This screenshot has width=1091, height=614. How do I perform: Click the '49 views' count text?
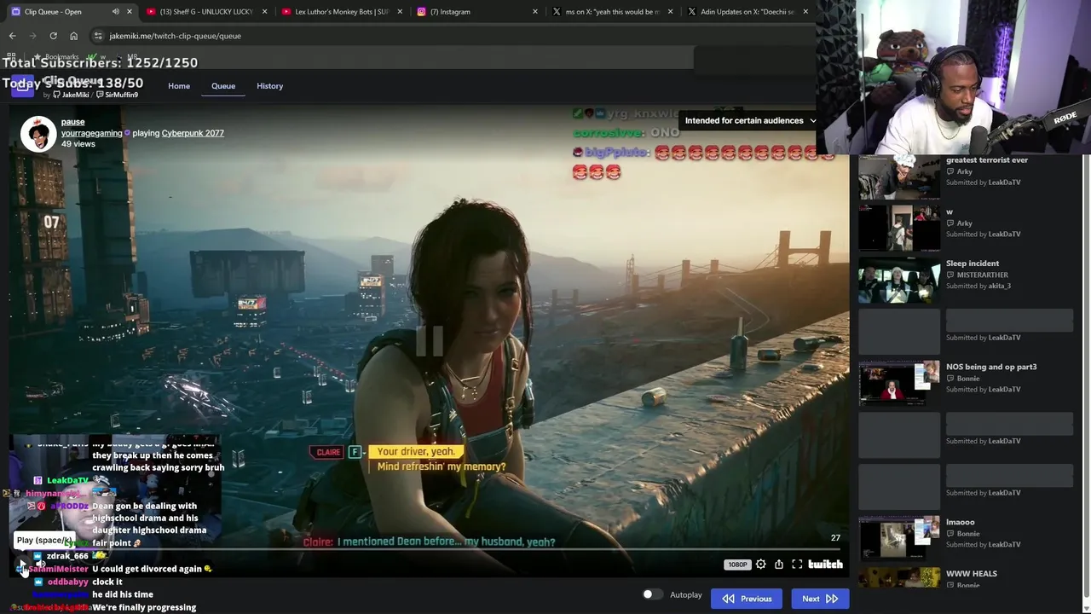78,144
